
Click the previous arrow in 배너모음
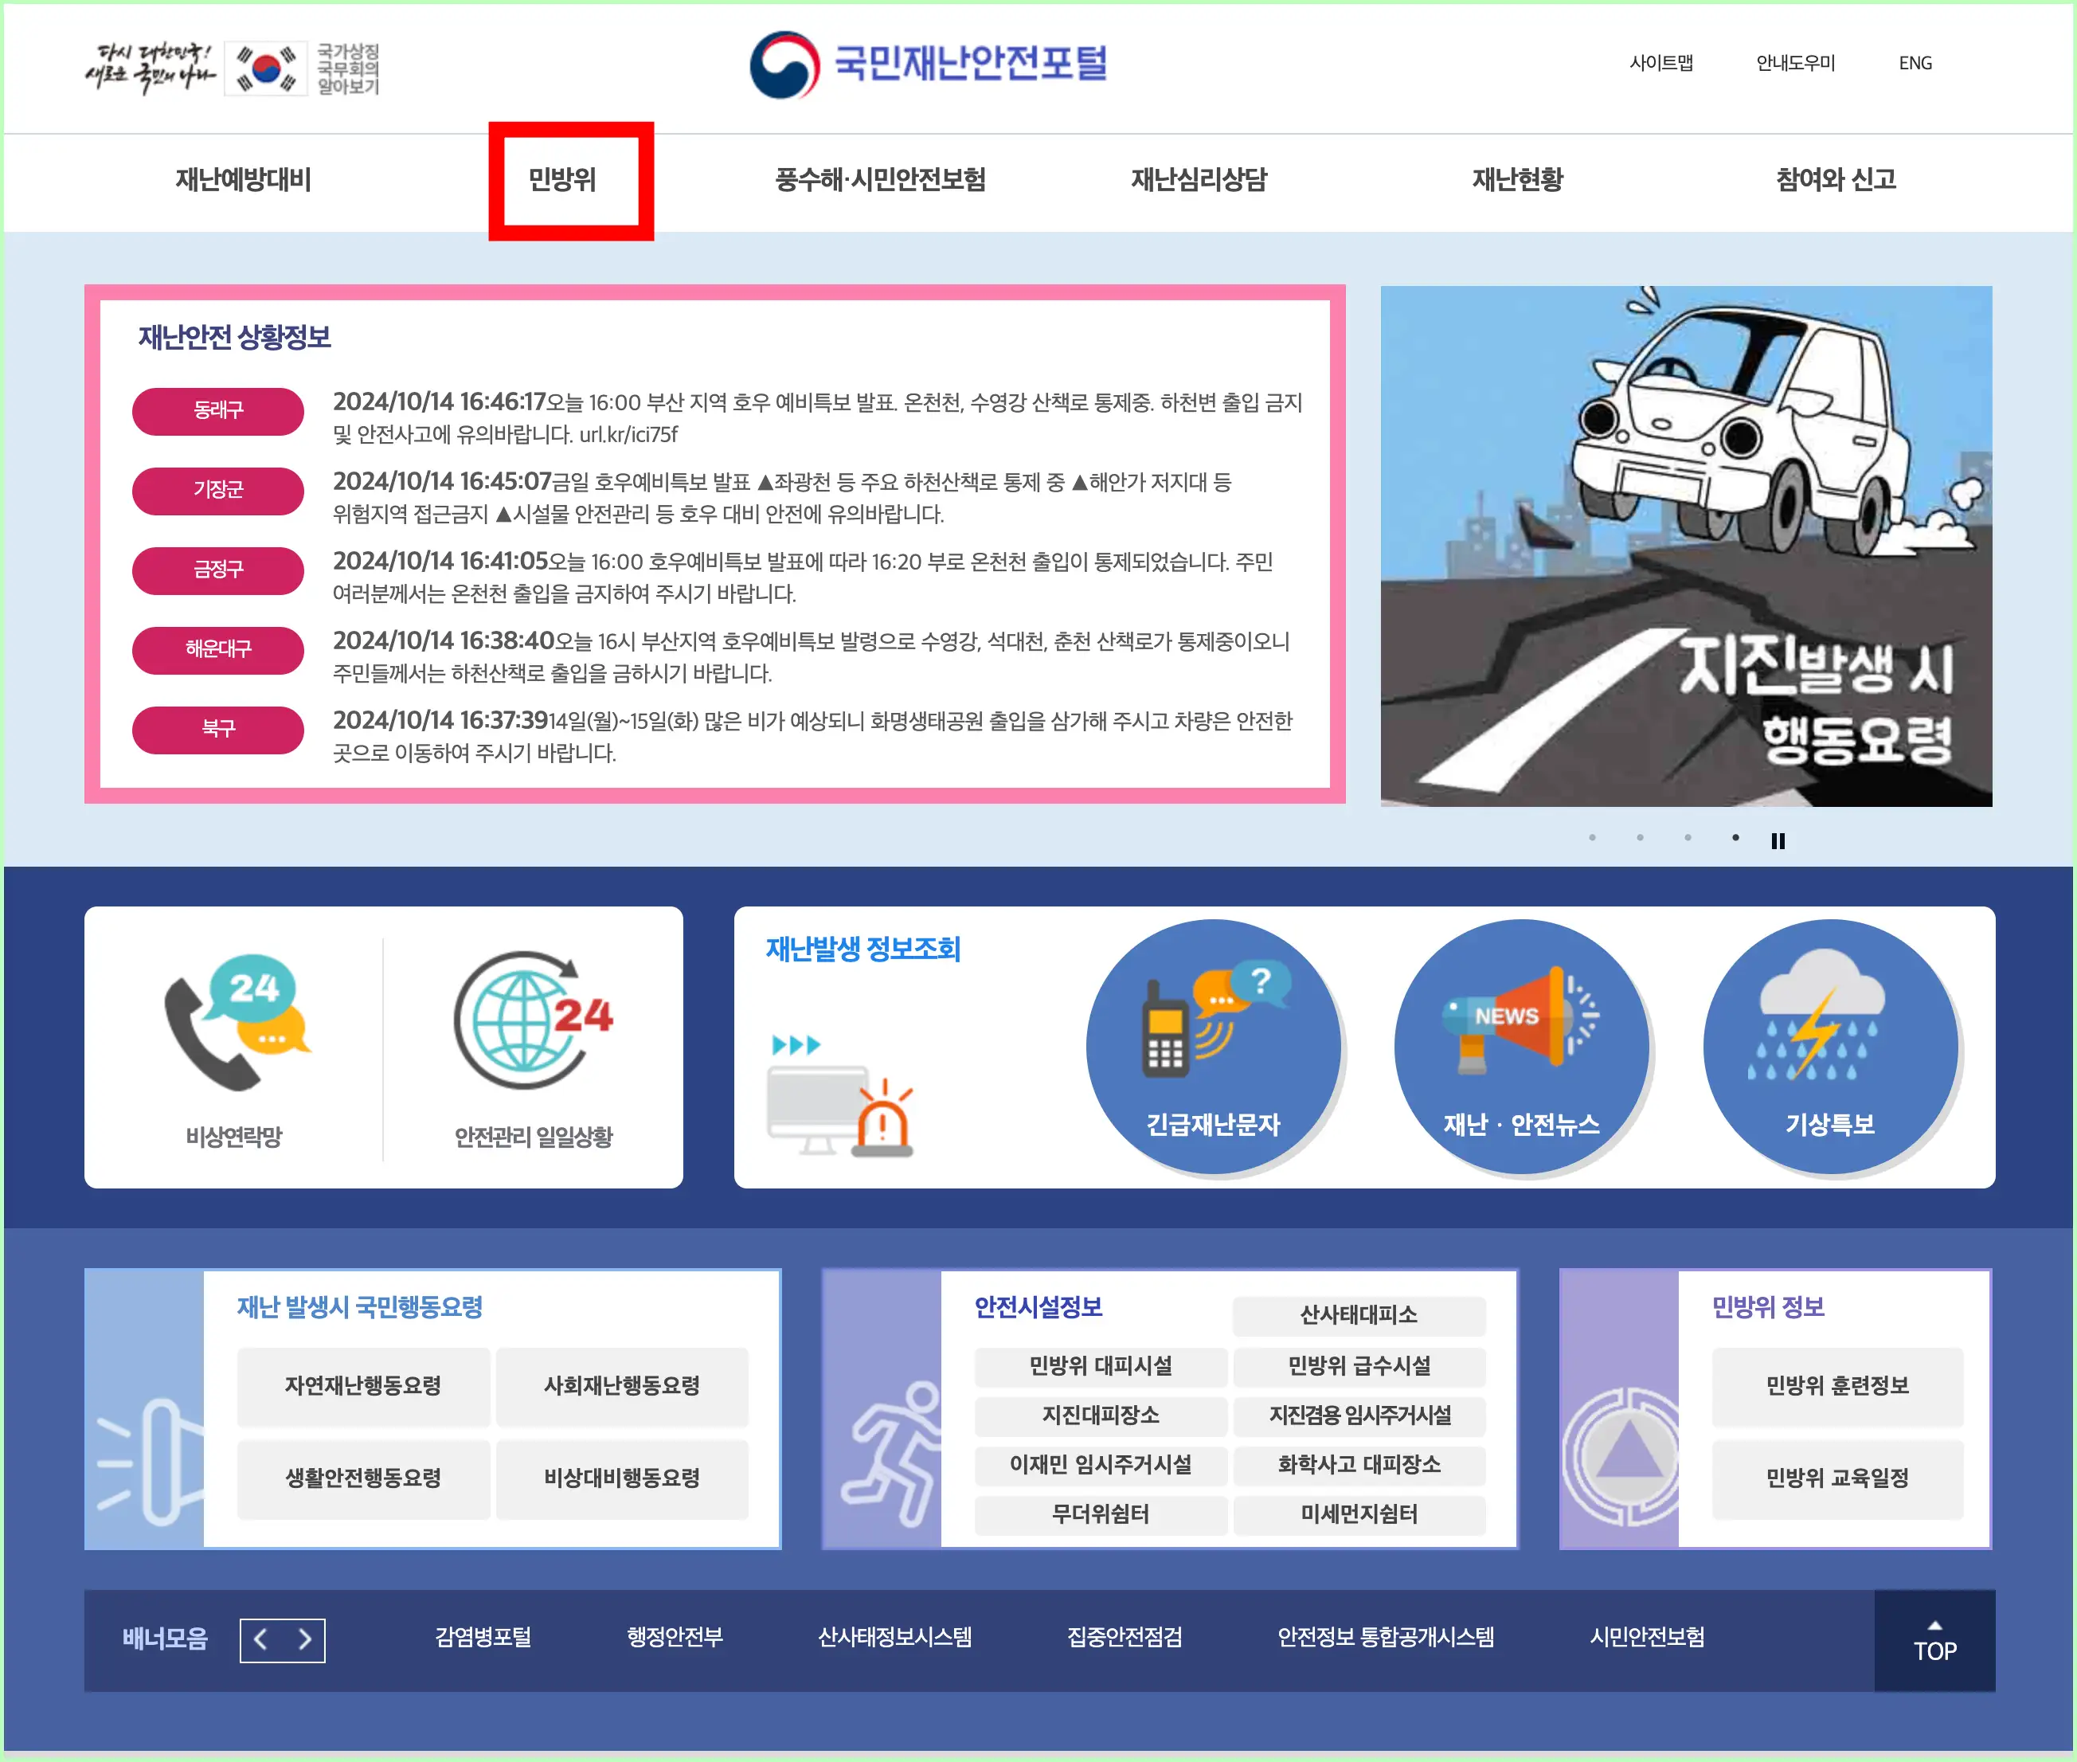[x=262, y=1639]
